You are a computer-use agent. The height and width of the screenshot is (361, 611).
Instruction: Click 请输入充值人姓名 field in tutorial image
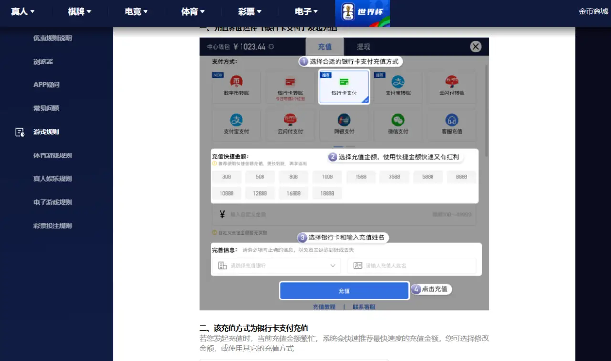click(412, 266)
